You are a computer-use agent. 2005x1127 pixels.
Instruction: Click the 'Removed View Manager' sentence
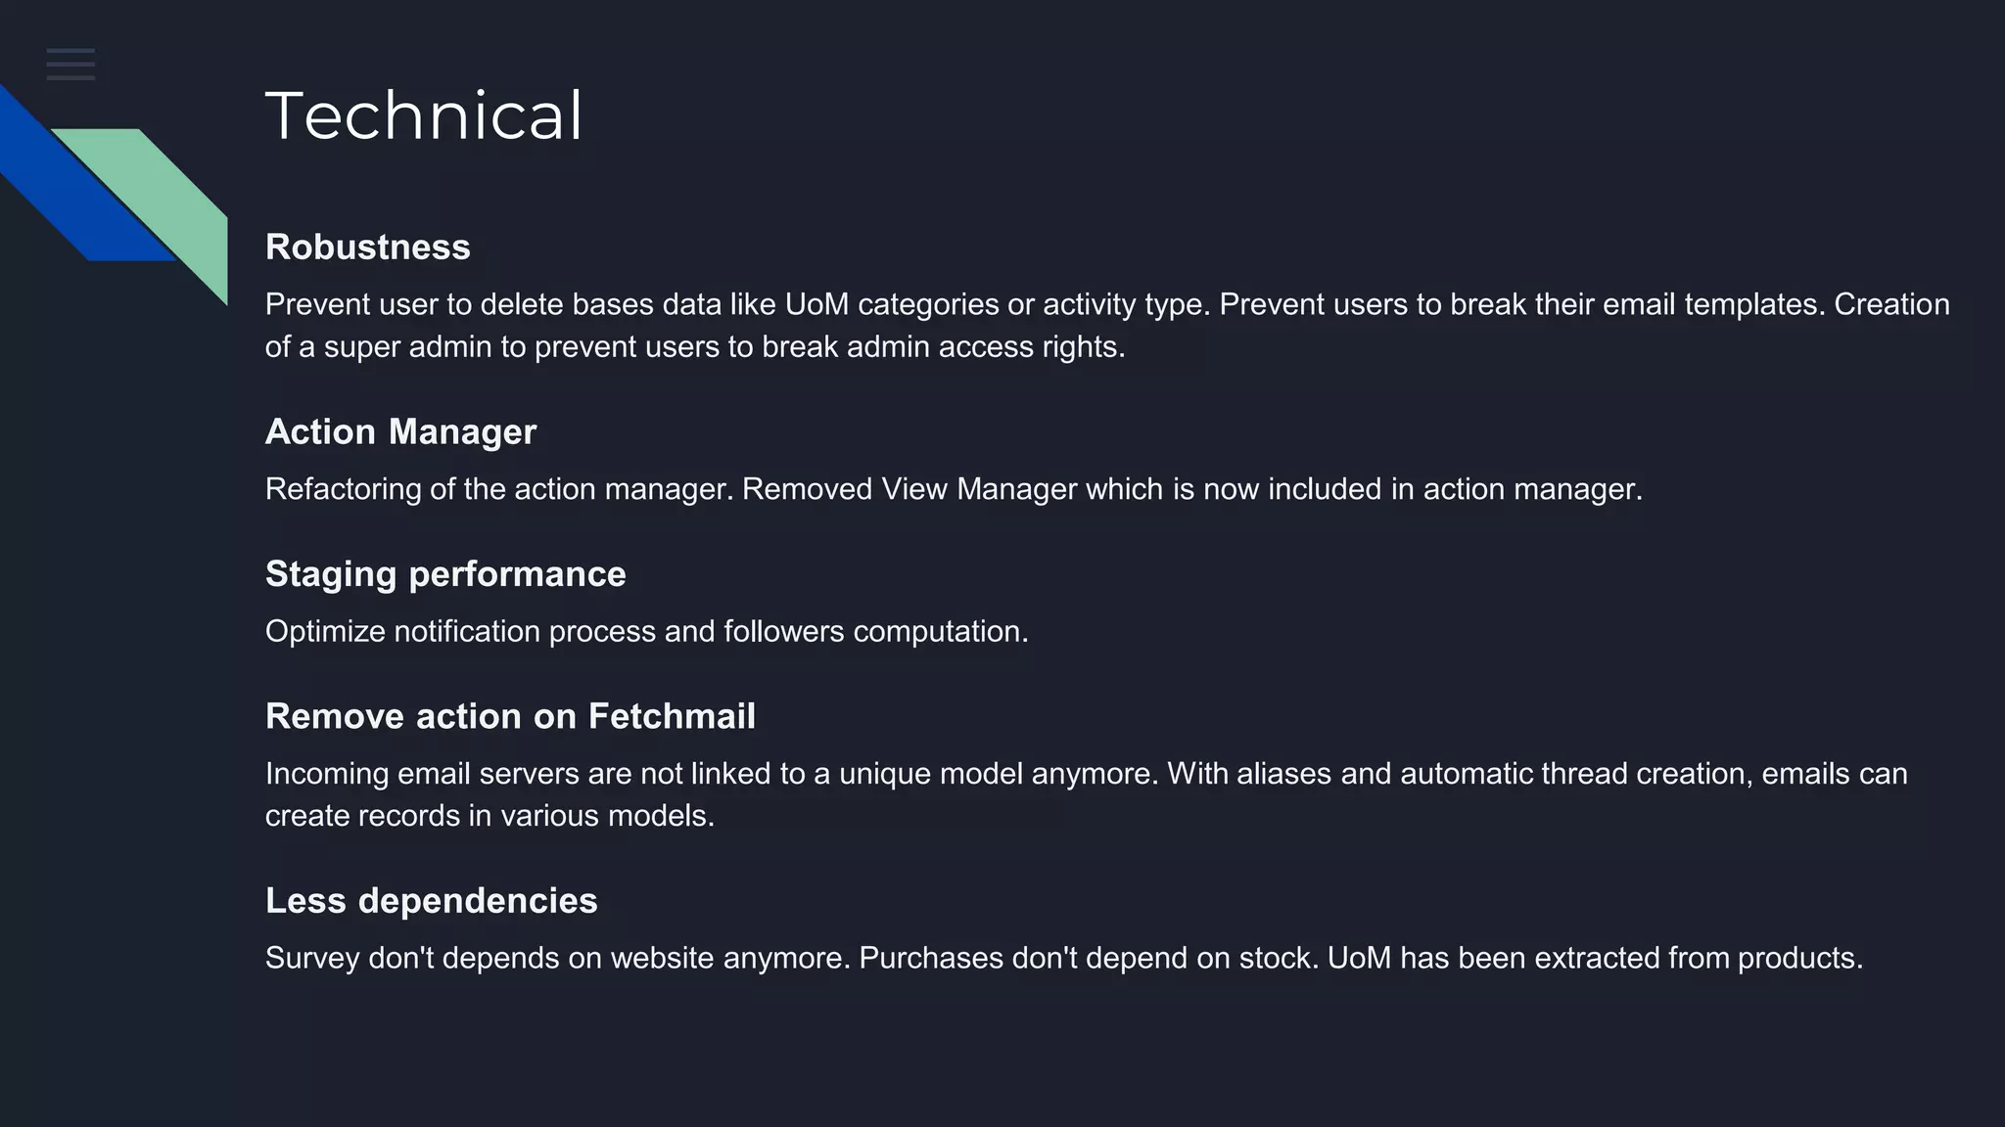pos(1191,489)
